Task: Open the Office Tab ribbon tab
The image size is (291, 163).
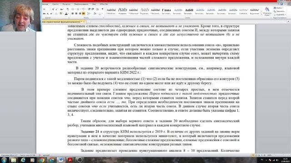Action: (x=104, y=4)
